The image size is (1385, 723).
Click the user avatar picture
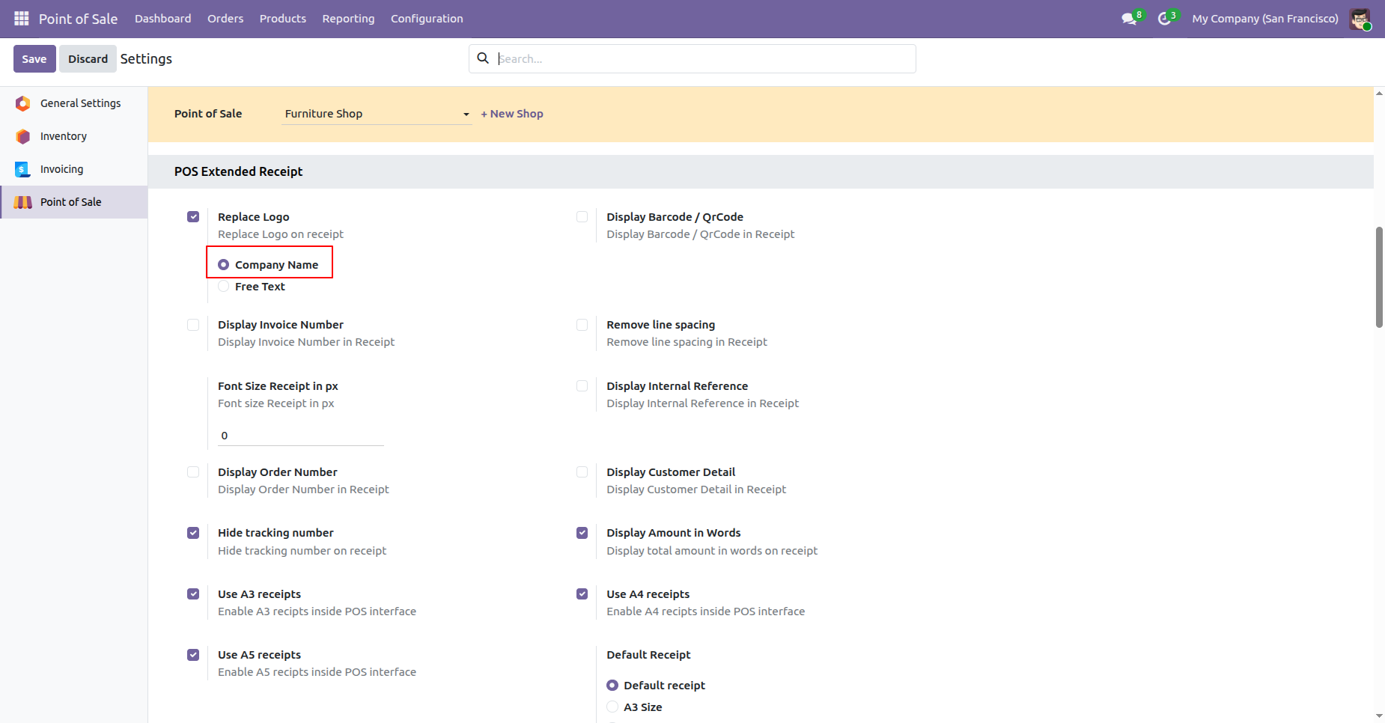click(1360, 19)
